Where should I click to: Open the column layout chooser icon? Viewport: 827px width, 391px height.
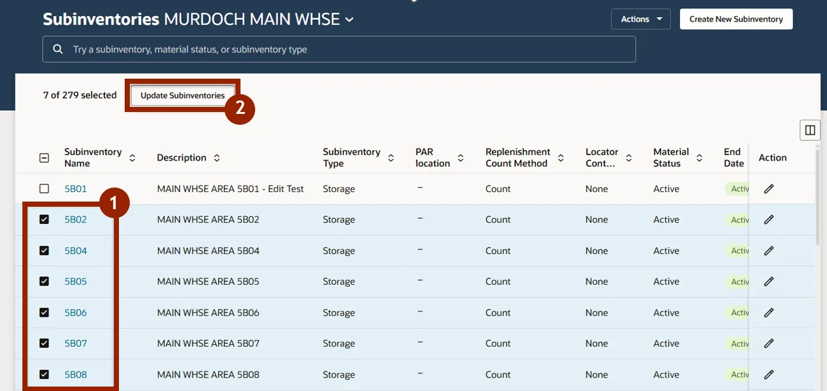pyautogui.click(x=810, y=131)
